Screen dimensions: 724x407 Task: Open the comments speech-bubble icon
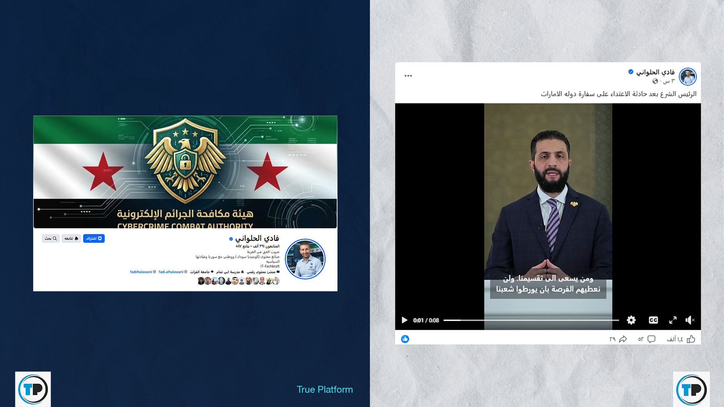point(651,339)
